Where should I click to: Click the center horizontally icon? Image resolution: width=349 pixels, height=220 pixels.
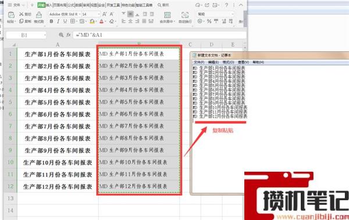pos(131,21)
